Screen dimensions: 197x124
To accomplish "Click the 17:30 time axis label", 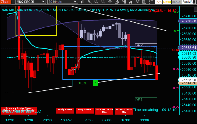I will (28, 120).
